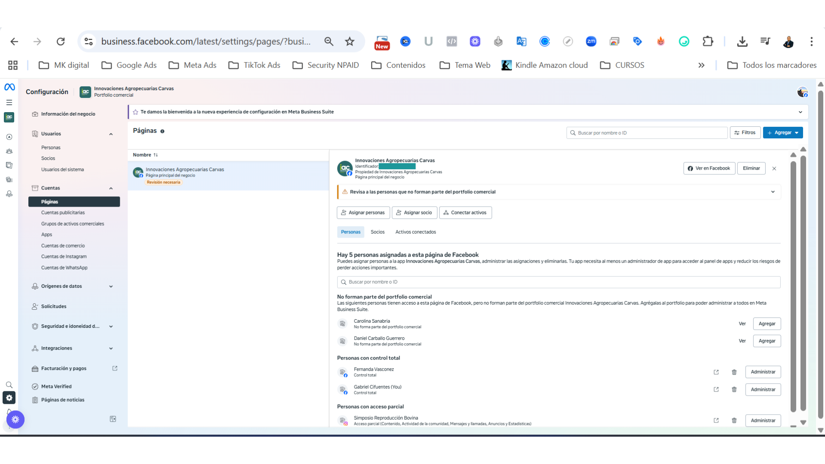
Task: Click the Zoom browser extension icon
Action: tap(591, 41)
